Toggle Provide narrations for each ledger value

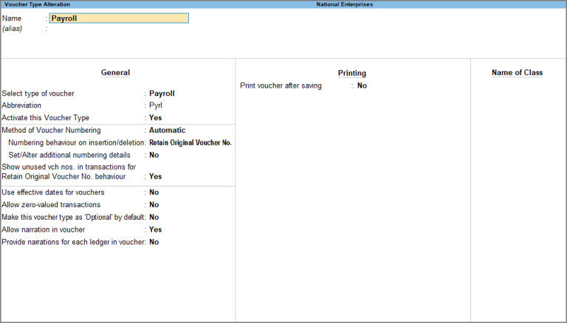[x=154, y=242]
